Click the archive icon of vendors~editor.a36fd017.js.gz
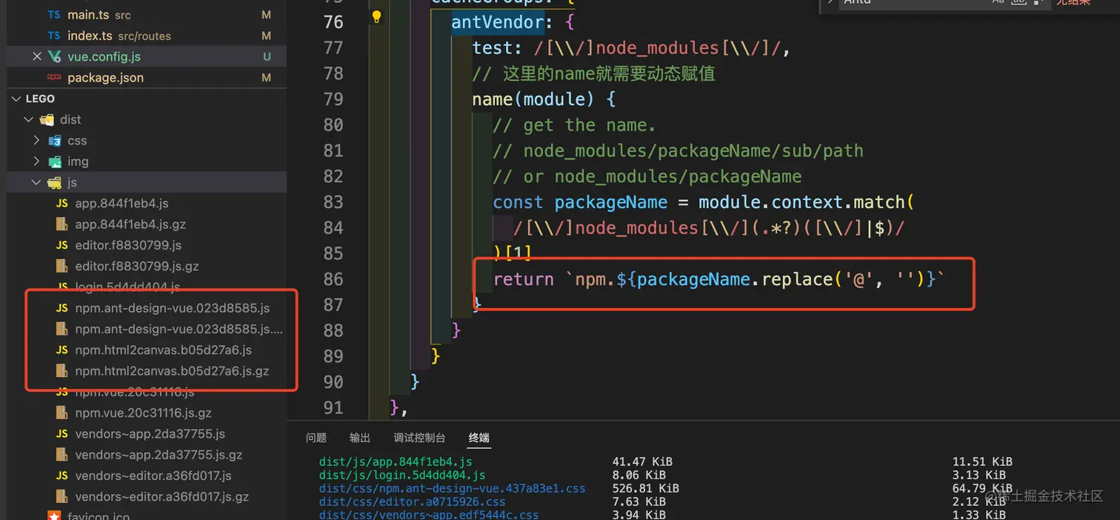Viewport: 1120px width, 520px height. [x=62, y=496]
